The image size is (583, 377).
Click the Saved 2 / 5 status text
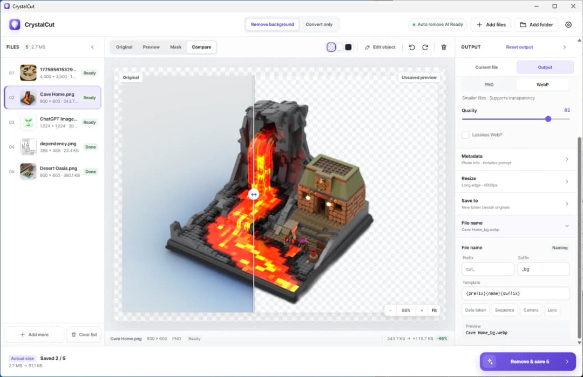click(53, 359)
